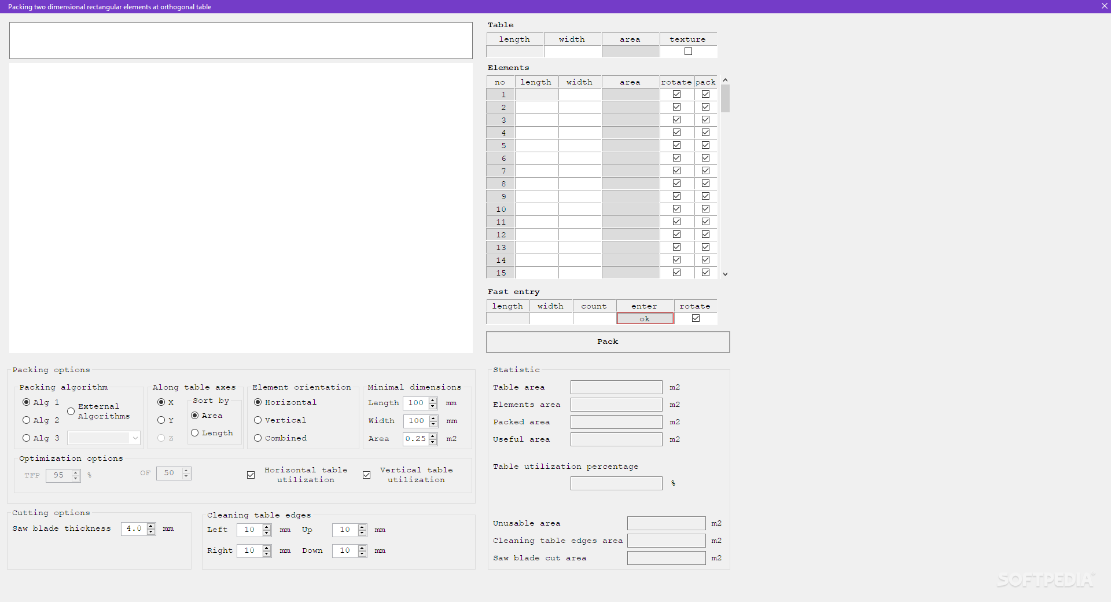Screen dimensions: 1111x602
Task: Click the Elements 'rotate' column header
Action: (x=677, y=82)
